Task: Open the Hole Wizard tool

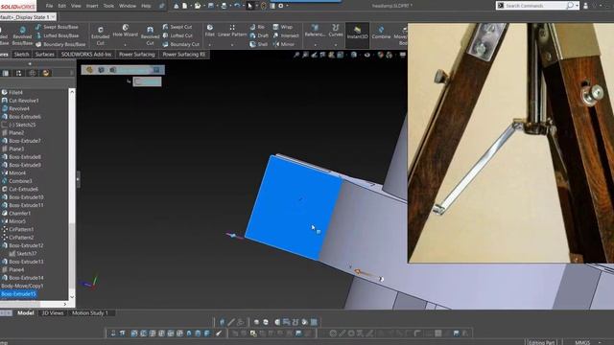Action: 126,31
